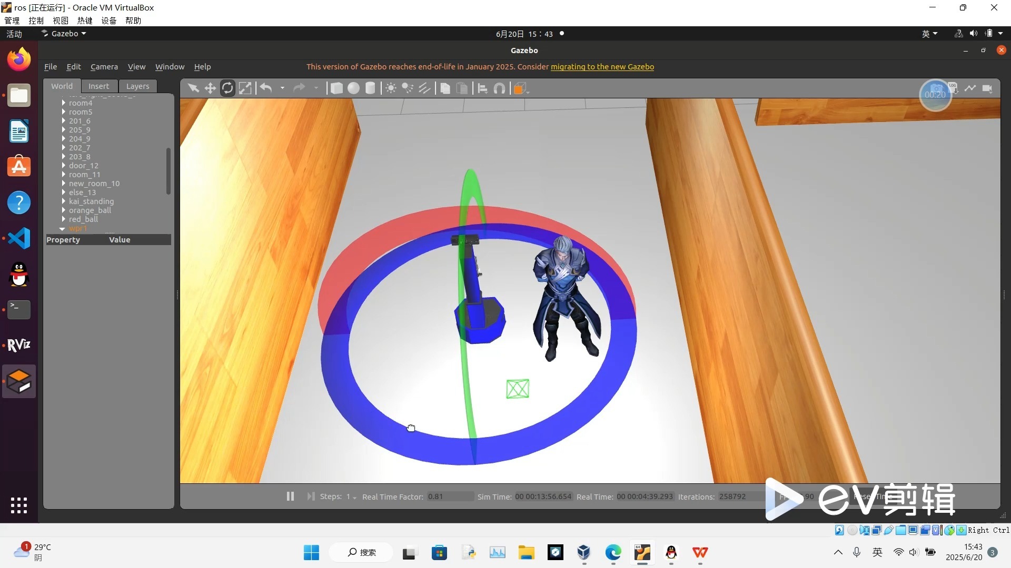The width and height of the screenshot is (1011, 568).
Task: Open the Gazebo app menu in top bar
Action: (x=64, y=34)
